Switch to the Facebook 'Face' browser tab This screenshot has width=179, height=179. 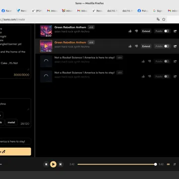(7, 11)
